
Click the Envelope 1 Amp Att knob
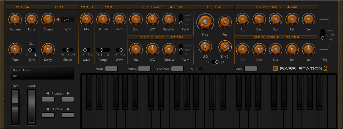[x=242, y=19]
